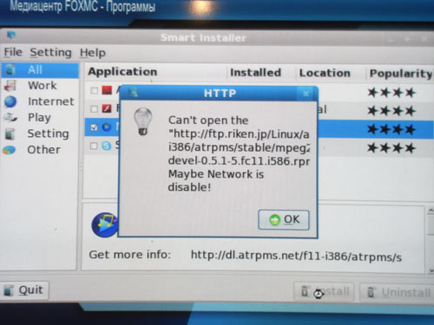
Task: Click the Skype icon in the fourth row
Action: 107,146
